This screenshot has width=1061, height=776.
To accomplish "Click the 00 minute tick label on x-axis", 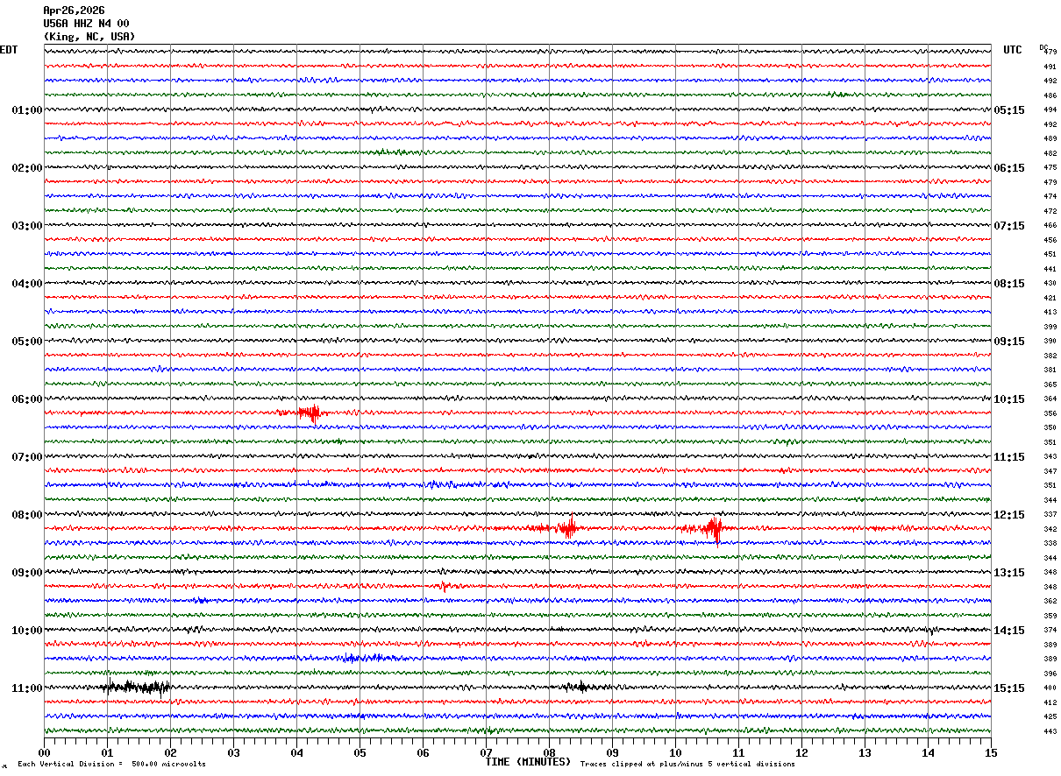I will (45, 752).
